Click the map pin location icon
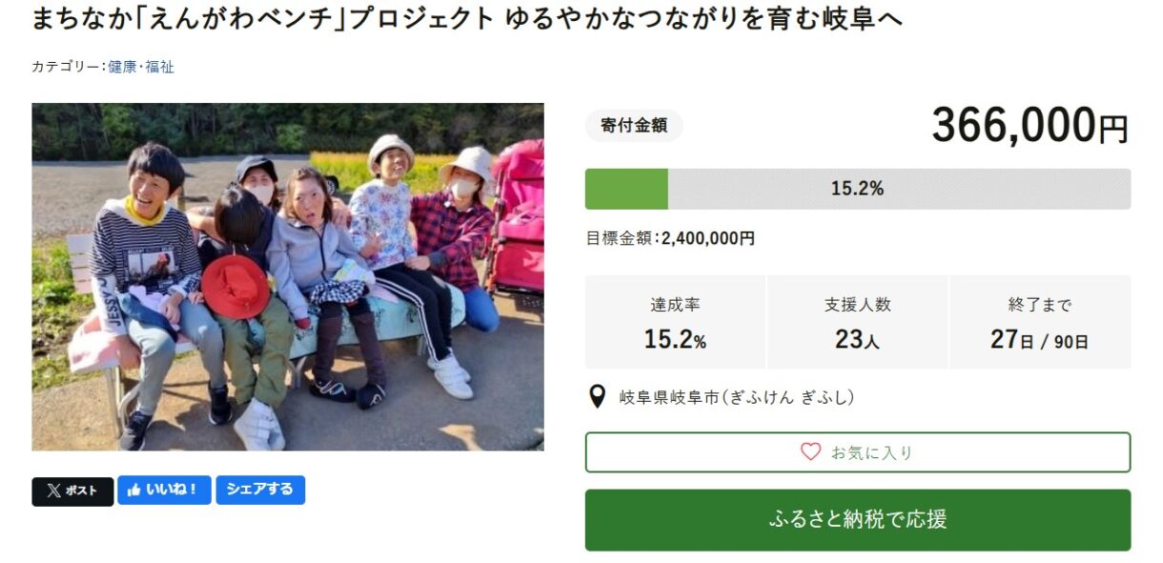This screenshot has width=1163, height=563. [x=598, y=396]
